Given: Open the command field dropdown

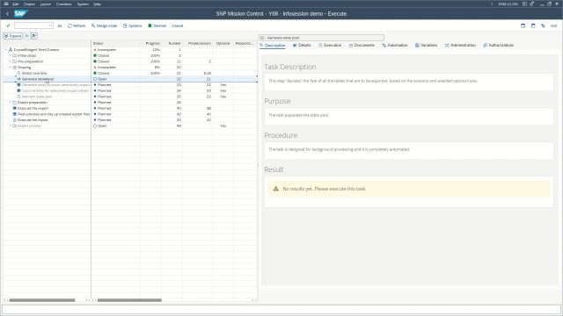Looking at the screenshot, I should tap(50, 25).
